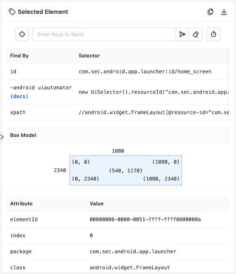Click the Find By column header

[x=19, y=56]
